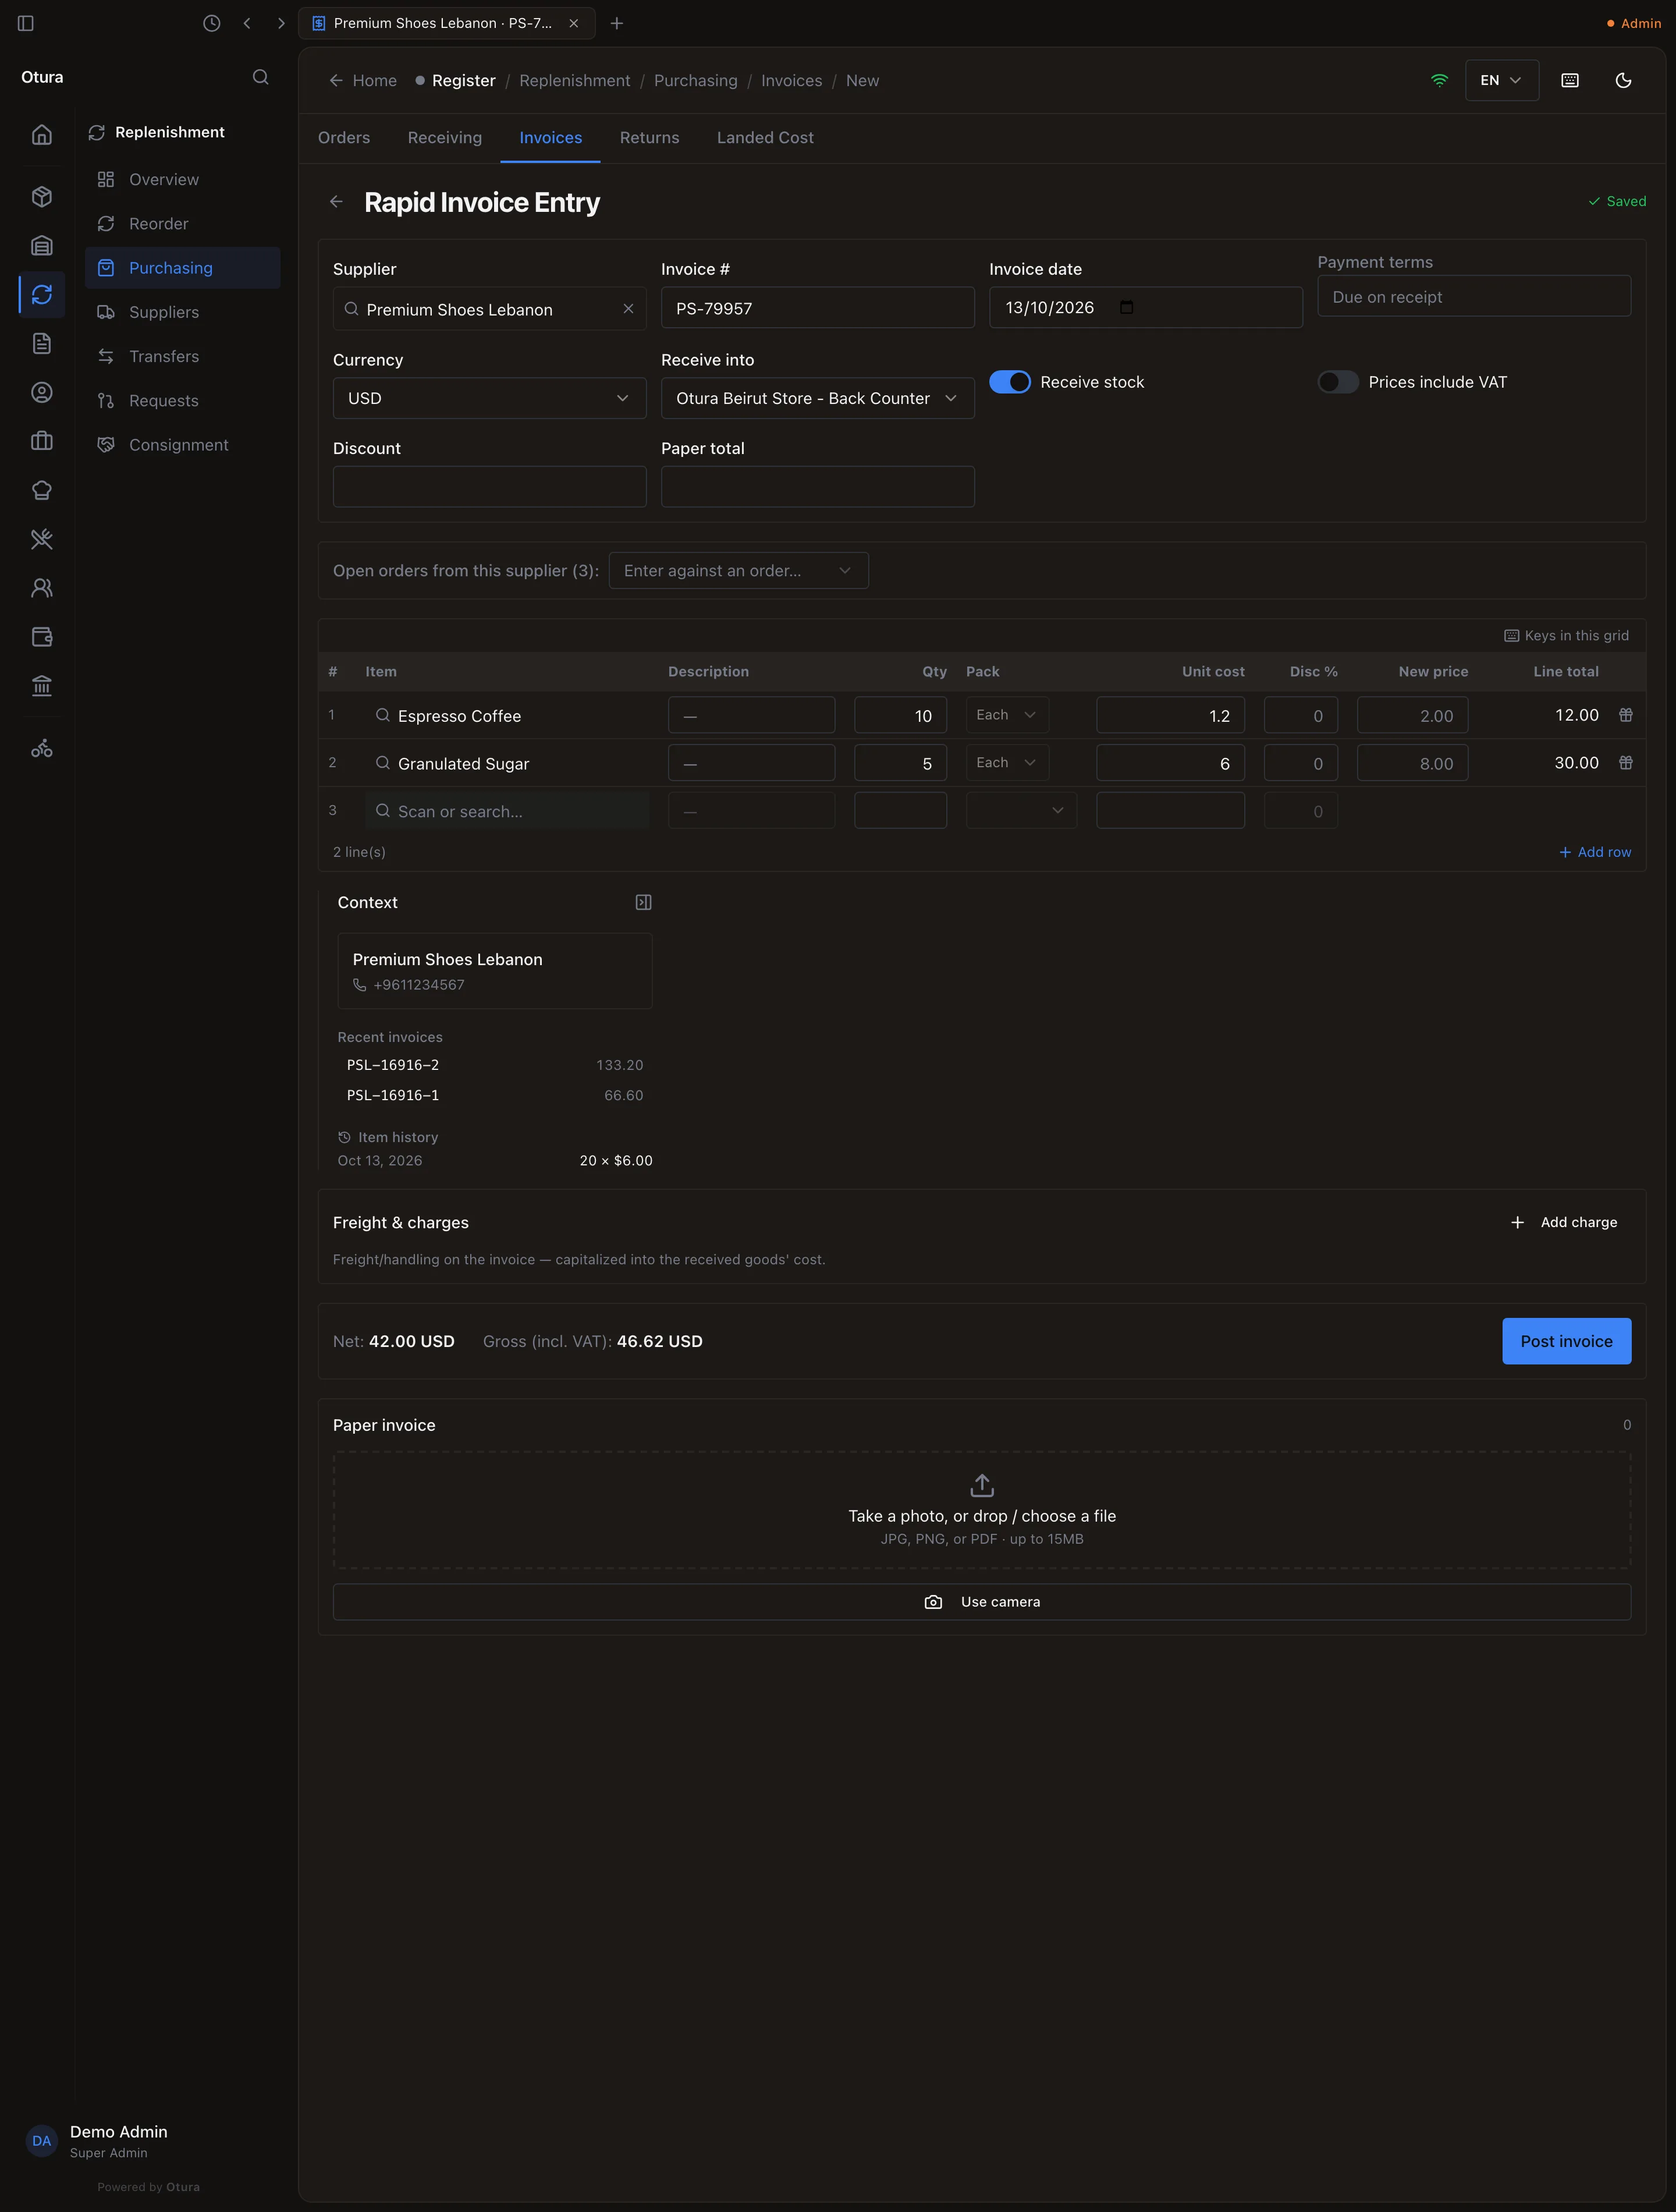The image size is (1676, 2212).
Task: Clear the Premium Shoes Lebanon supplier
Action: pyautogui.click(x=628, y=309)
